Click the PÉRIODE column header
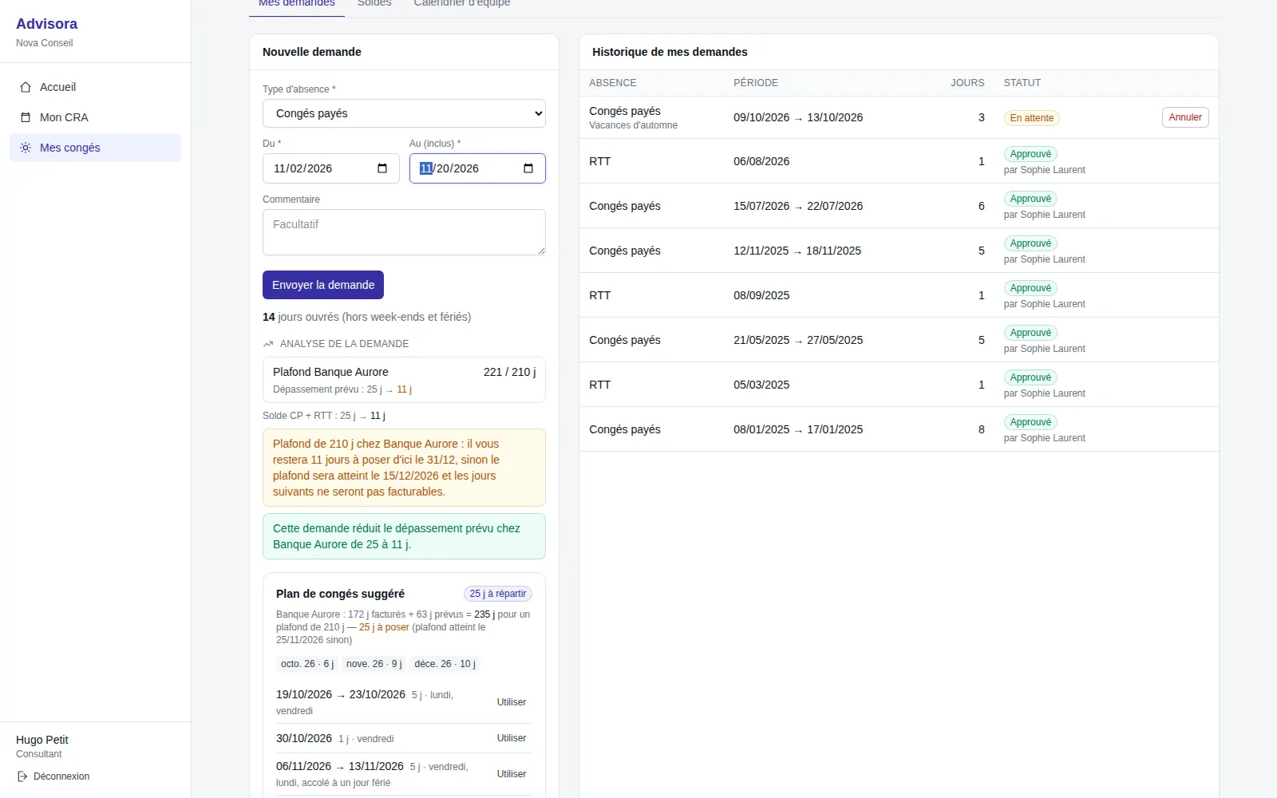 (x=756, y=83)
